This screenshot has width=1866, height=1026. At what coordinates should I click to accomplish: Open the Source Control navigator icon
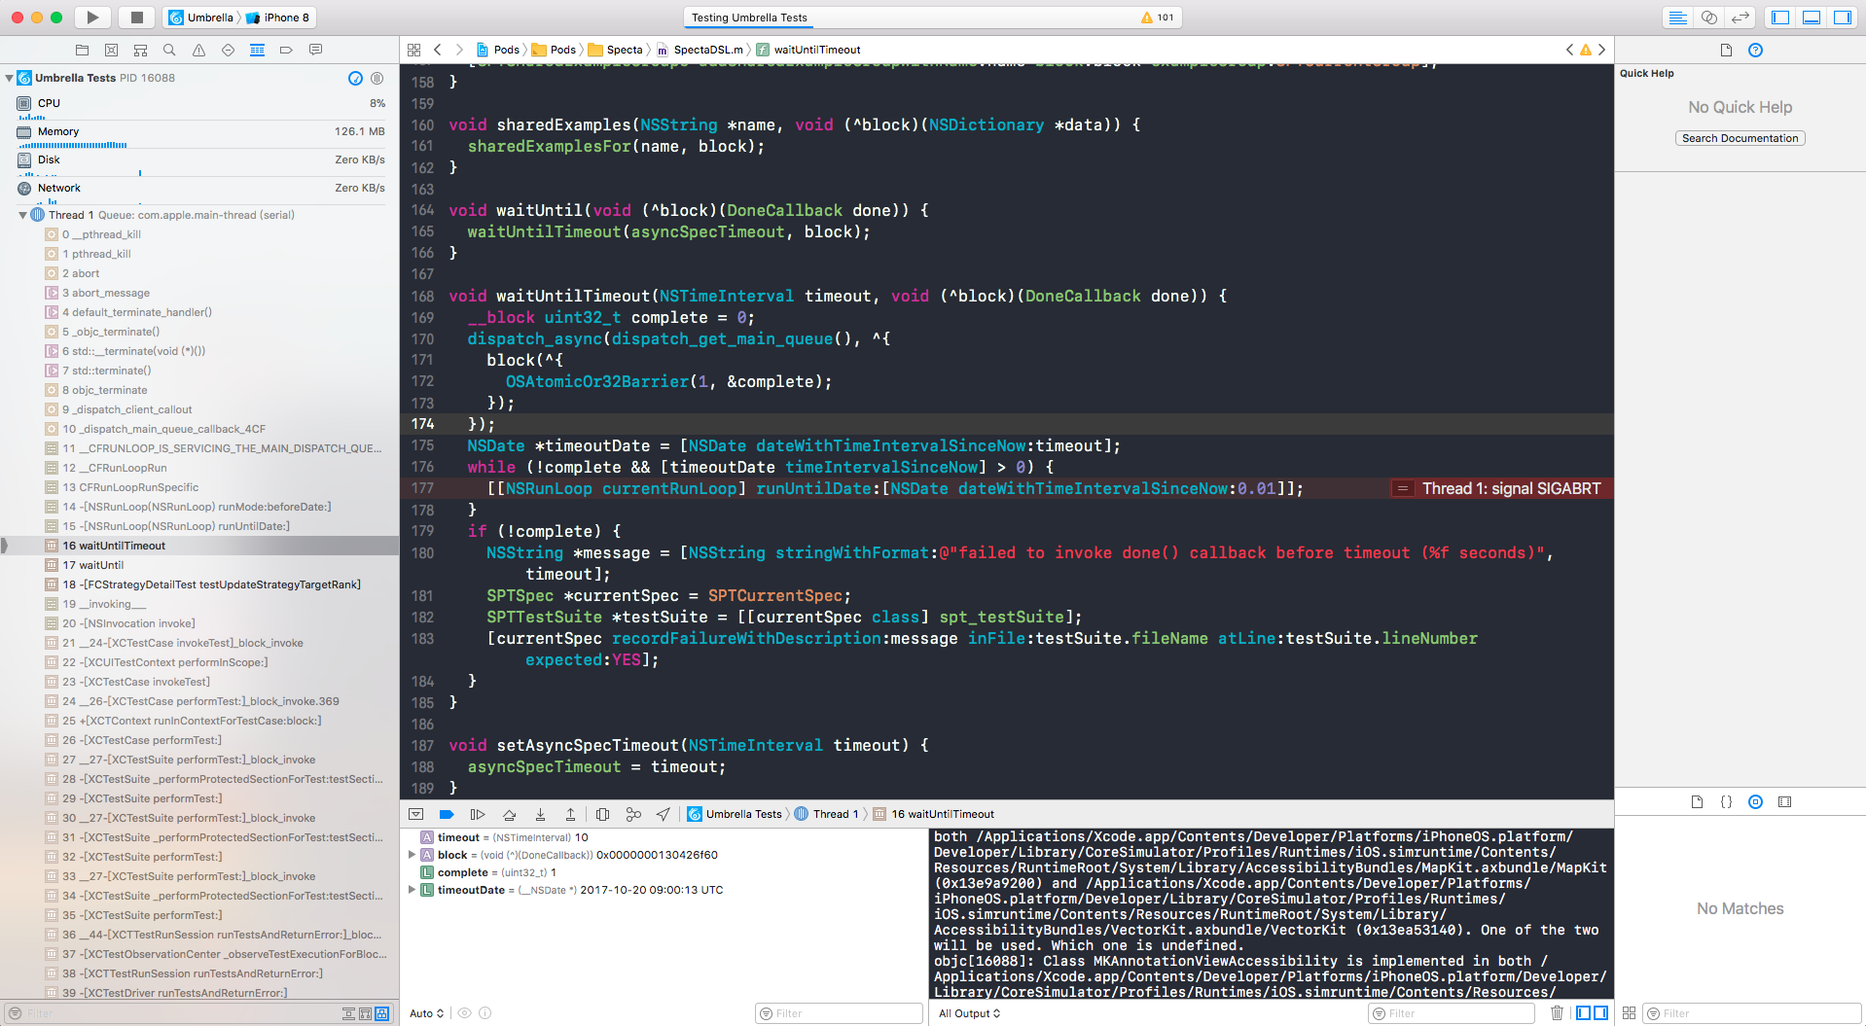(x=111, y=50)
